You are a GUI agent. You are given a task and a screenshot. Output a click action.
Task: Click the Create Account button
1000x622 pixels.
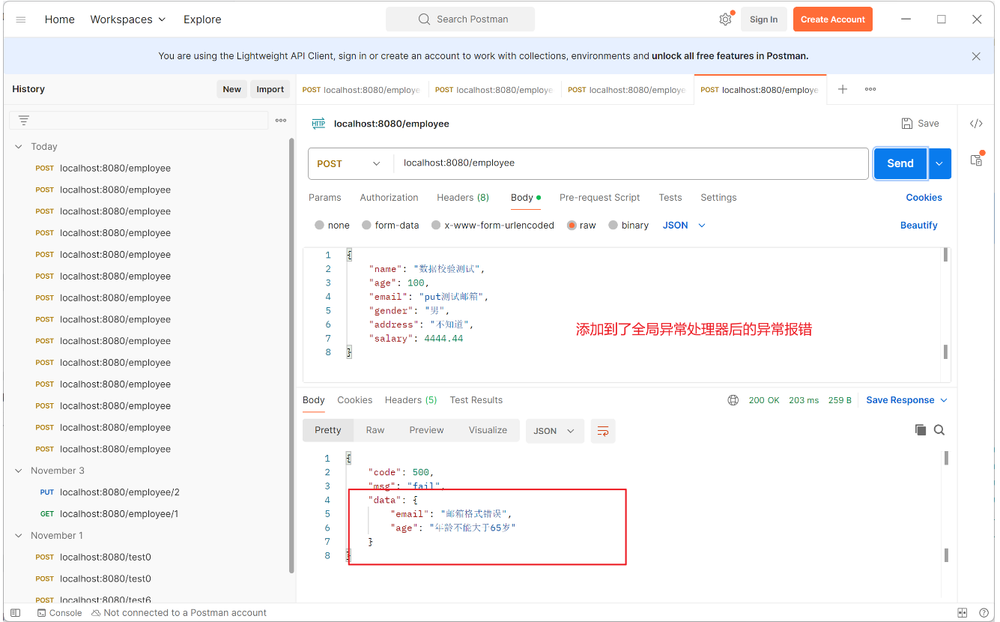[832, 19]
